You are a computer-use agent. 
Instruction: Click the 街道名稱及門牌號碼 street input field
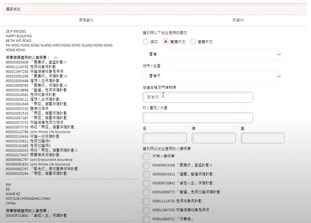click(198, 97)
